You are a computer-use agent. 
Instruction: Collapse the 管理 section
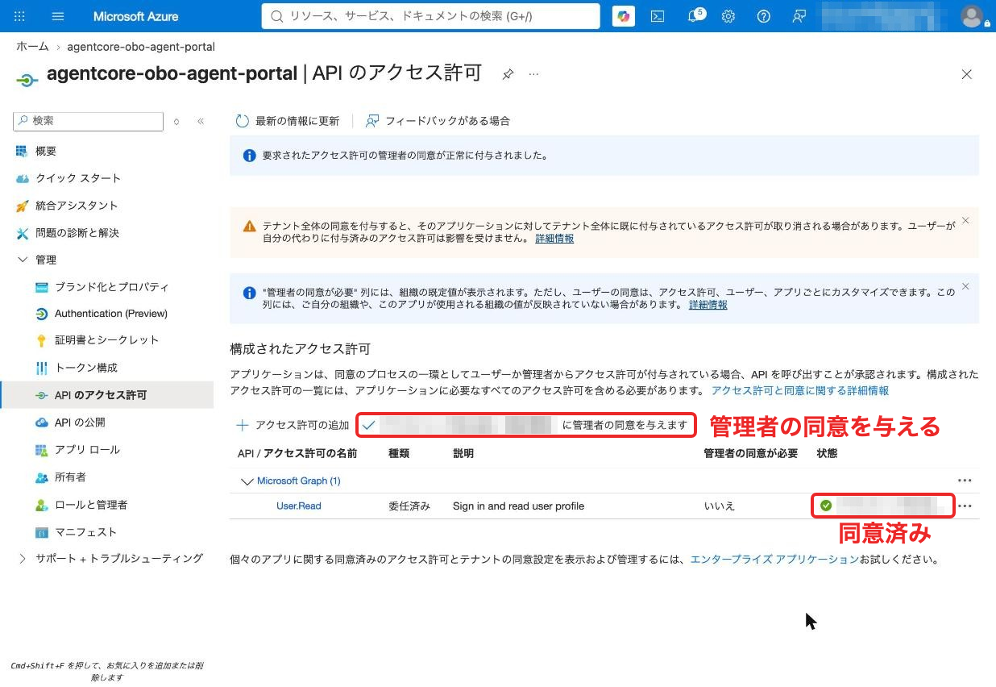[x=23, y=260]
